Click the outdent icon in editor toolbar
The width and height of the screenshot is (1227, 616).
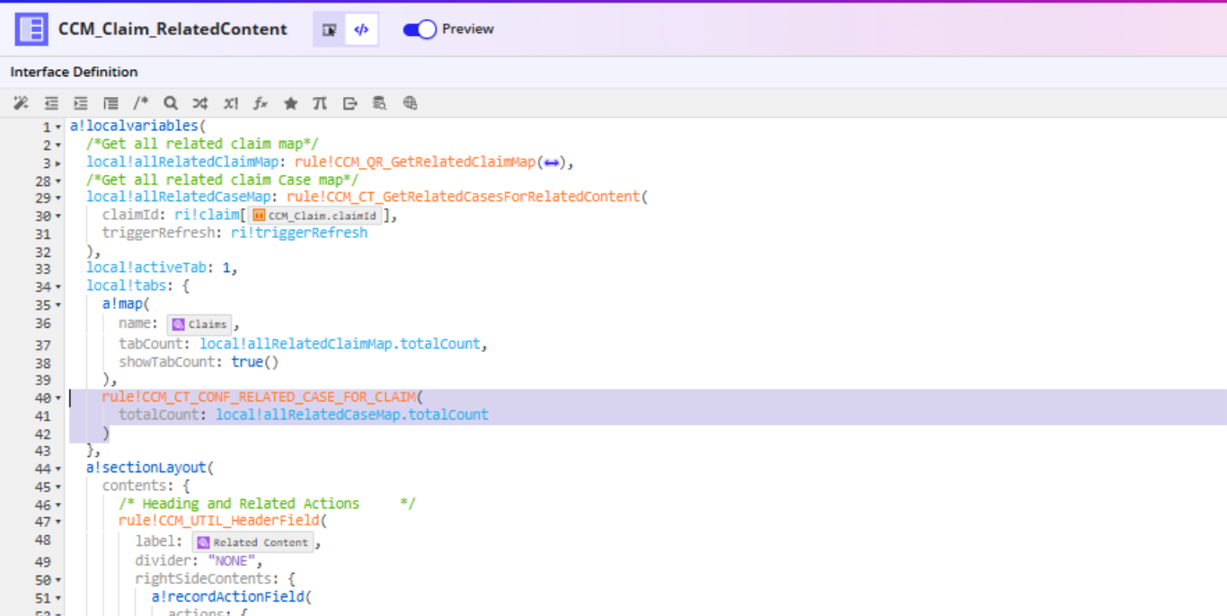52,103
